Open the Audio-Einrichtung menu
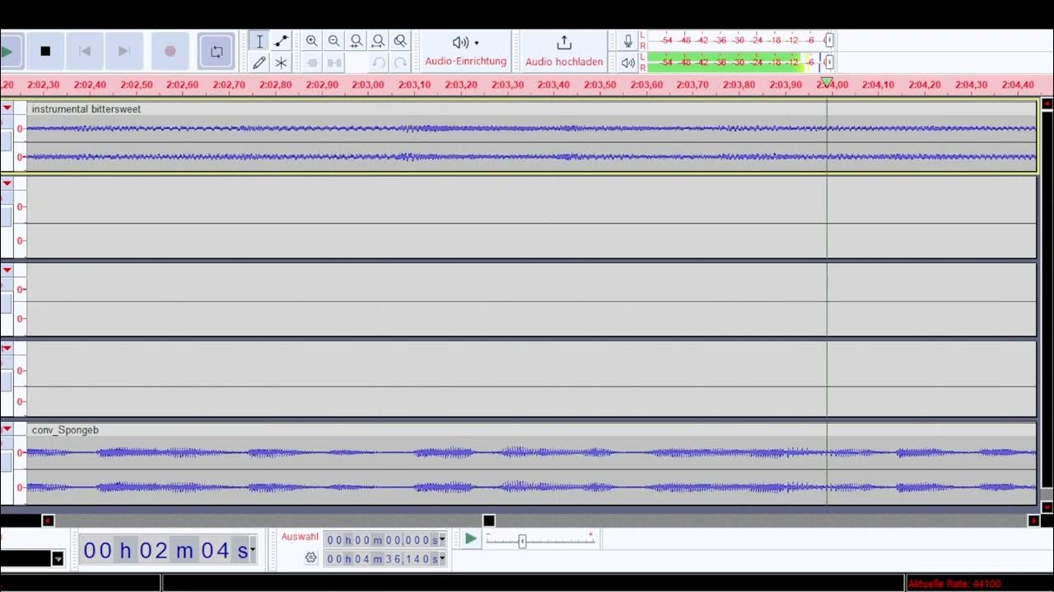 click(465, 51)
